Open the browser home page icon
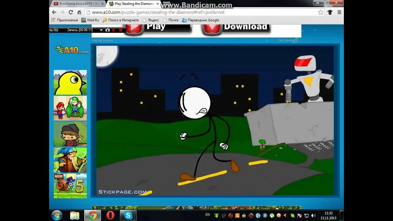This screenshot has width=393, height=221. [x=79, y=12]
